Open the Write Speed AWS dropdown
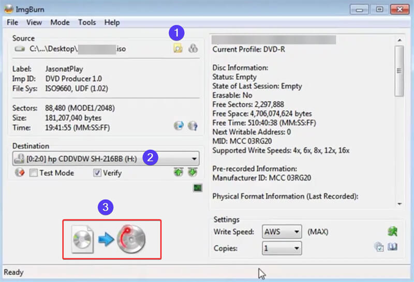Image resolution: width=414 pixels, height=282 pixels. (282, 232)
